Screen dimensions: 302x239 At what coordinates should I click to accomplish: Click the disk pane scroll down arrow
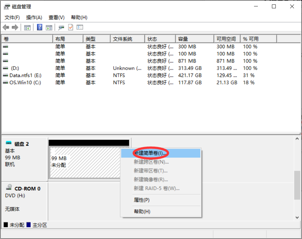298,217
